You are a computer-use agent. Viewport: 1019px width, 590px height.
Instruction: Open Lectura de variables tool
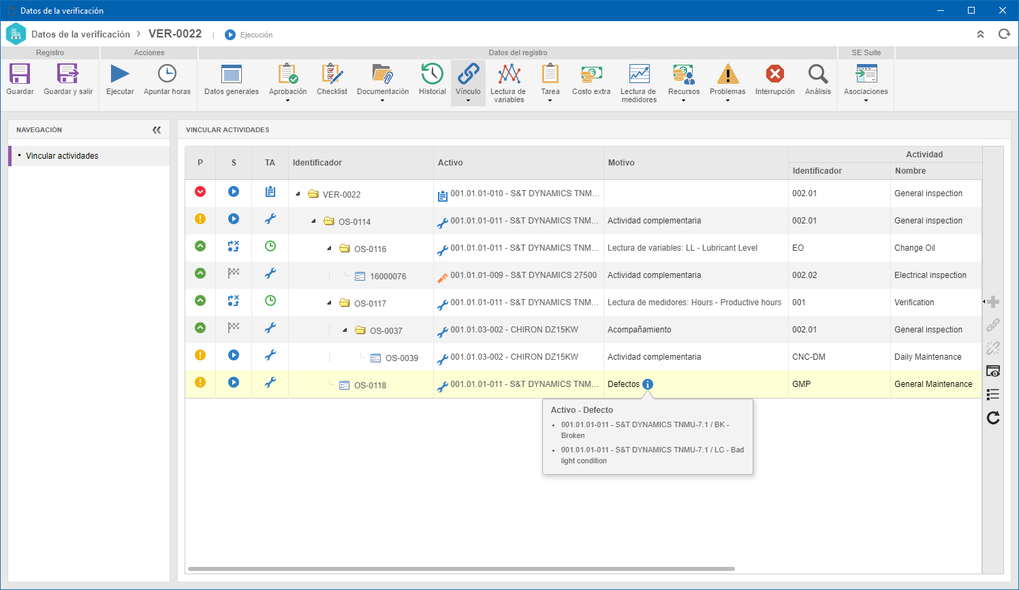click(x=508, y=83)
